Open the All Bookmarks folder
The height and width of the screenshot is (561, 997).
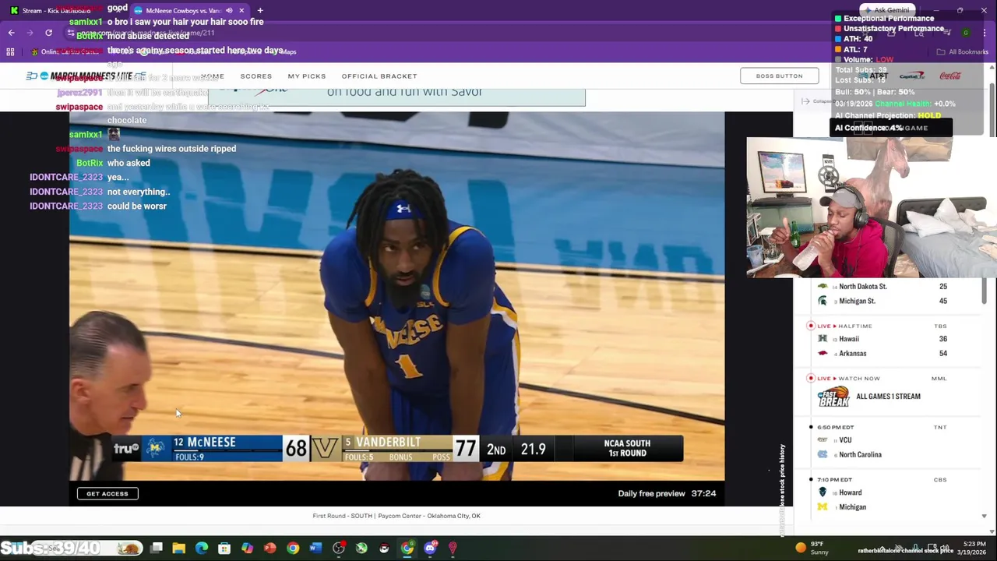963,51
